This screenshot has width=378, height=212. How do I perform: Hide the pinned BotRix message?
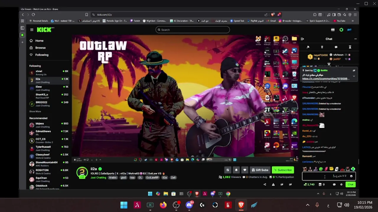tap(354, 70)
